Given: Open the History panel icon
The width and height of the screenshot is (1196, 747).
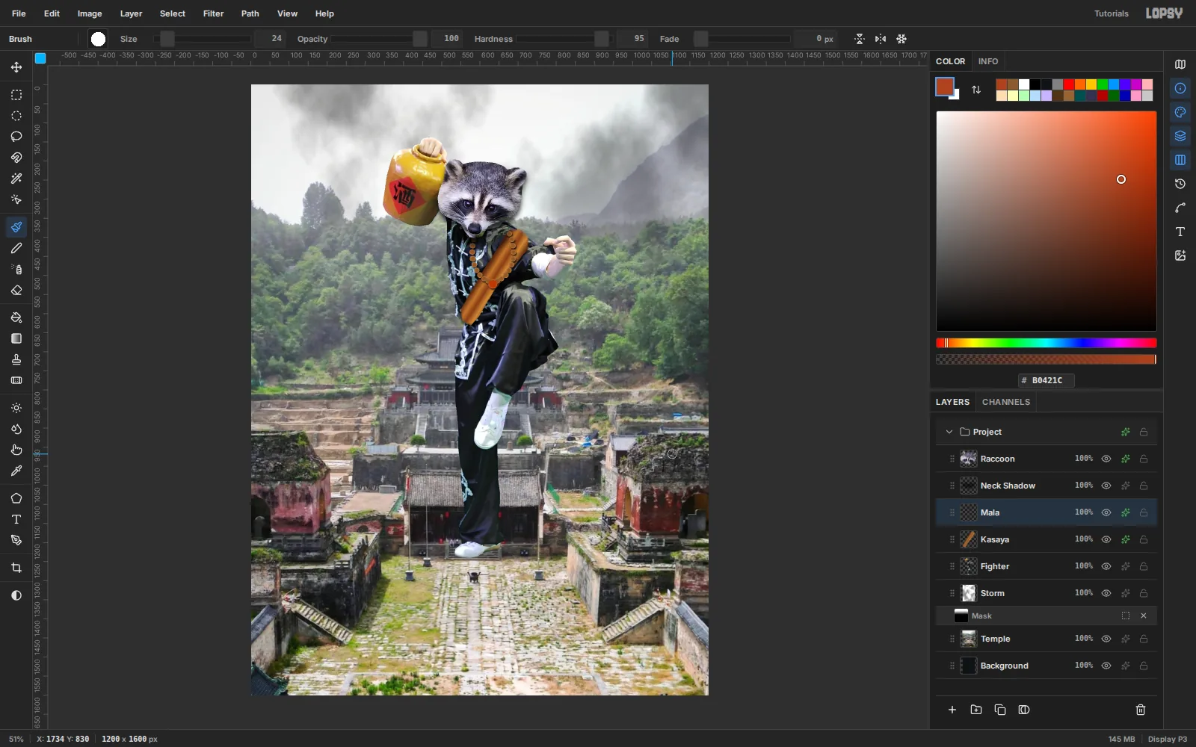Looking at the screenshot, I should 1180,184.
